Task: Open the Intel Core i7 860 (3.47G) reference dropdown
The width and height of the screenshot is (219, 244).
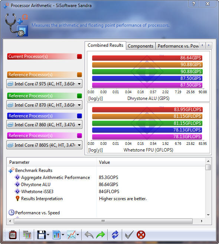Action: [44, 125]
